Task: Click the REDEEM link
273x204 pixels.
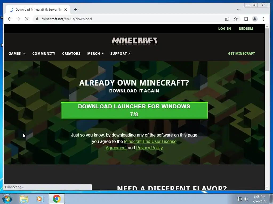Action: [x=246, y=29]
